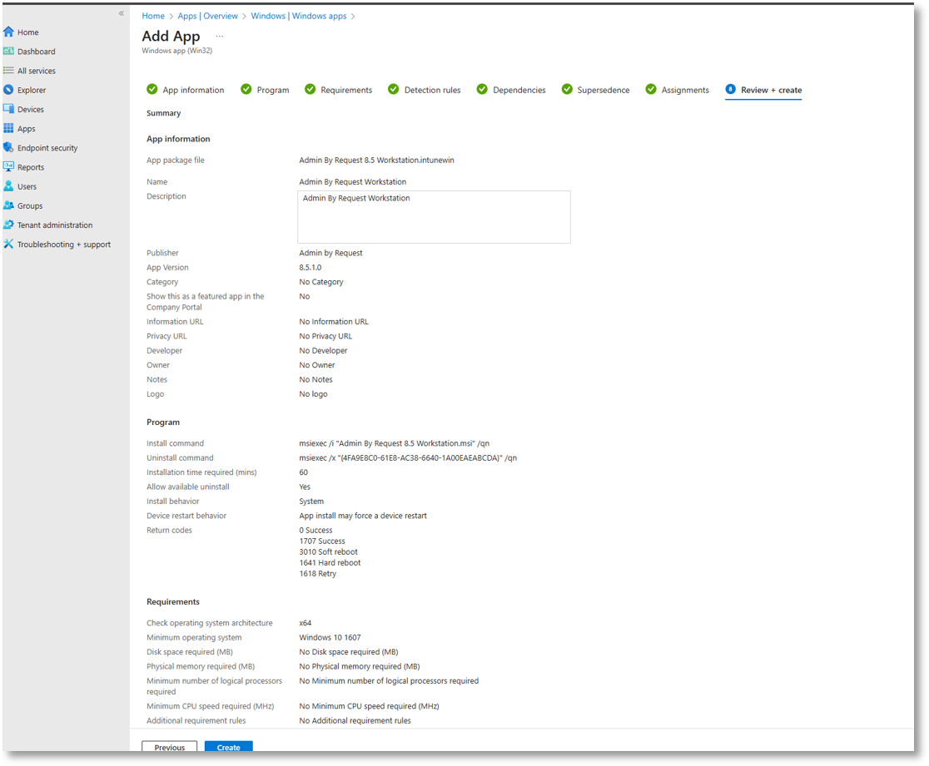Click the Devices icon in sidebar
The height and width of the screenshot is (766, 929).
click(x=8, y=109)
